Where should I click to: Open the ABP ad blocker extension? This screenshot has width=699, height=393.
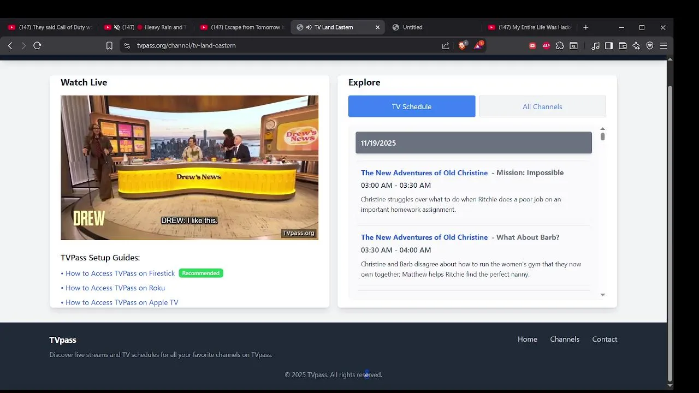(546, 46)
